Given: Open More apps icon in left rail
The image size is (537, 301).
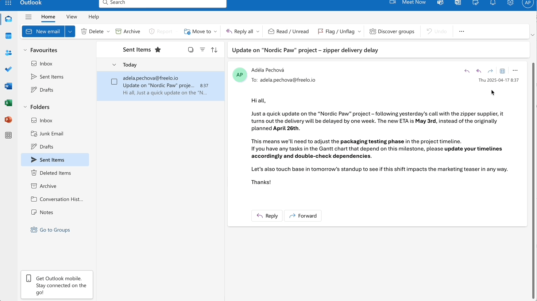Looking at the screenshot, I should click(8, 135).
